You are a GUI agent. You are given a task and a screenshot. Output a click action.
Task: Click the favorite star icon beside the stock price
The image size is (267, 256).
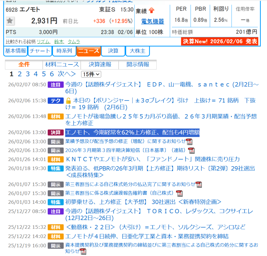(10, 21)
